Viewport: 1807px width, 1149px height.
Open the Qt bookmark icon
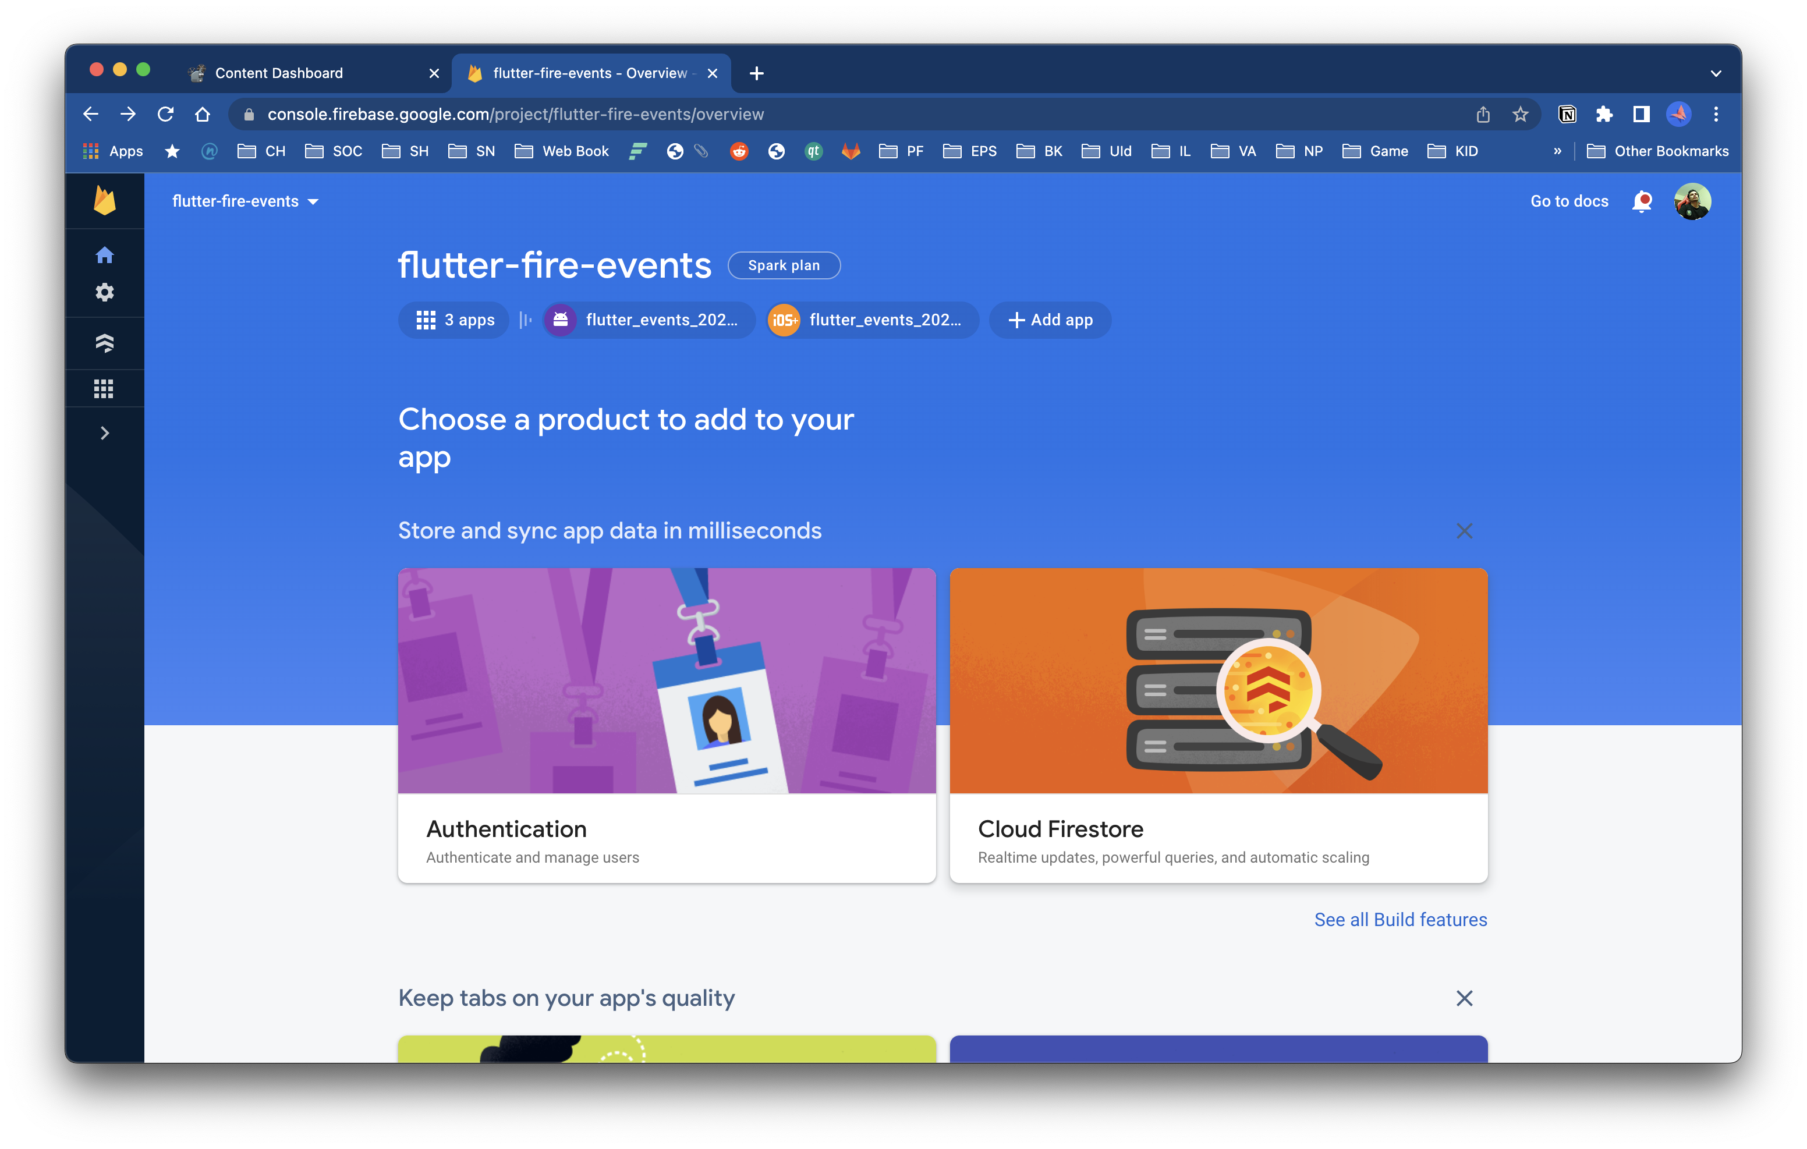813,151
